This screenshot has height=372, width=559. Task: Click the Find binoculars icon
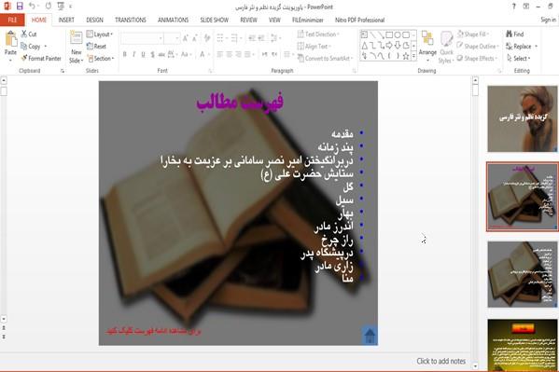(x=510, y=34)
